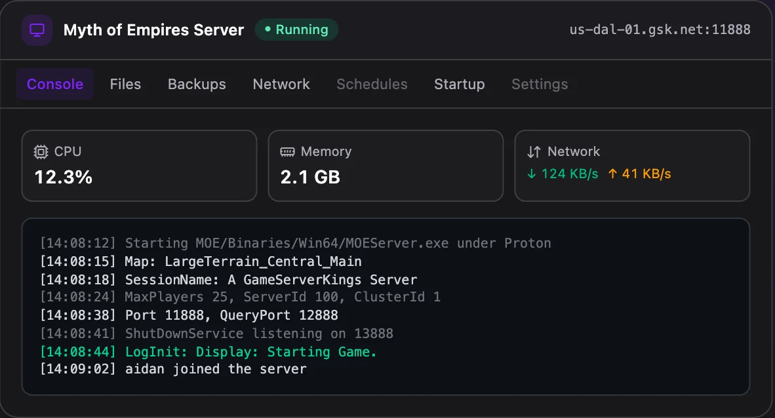Click the Memory value 2.1 GB

click(x=310, y=178)
